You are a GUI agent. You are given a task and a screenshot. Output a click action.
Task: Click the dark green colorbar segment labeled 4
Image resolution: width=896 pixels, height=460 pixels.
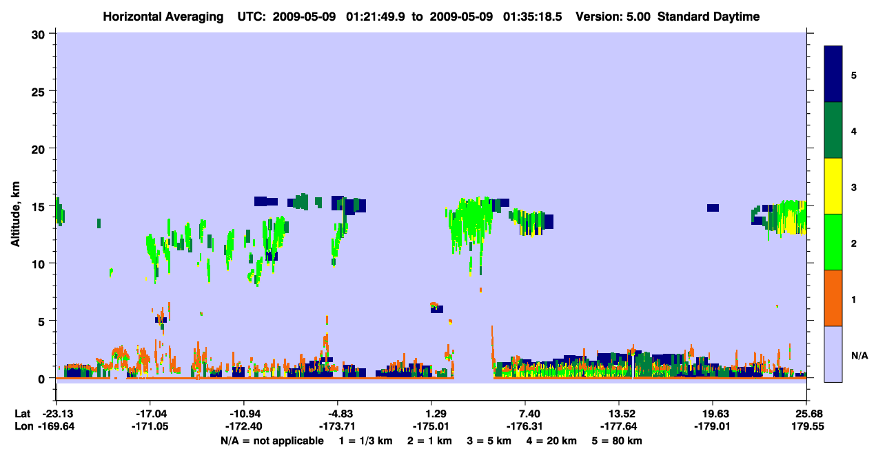click(833, 130)
